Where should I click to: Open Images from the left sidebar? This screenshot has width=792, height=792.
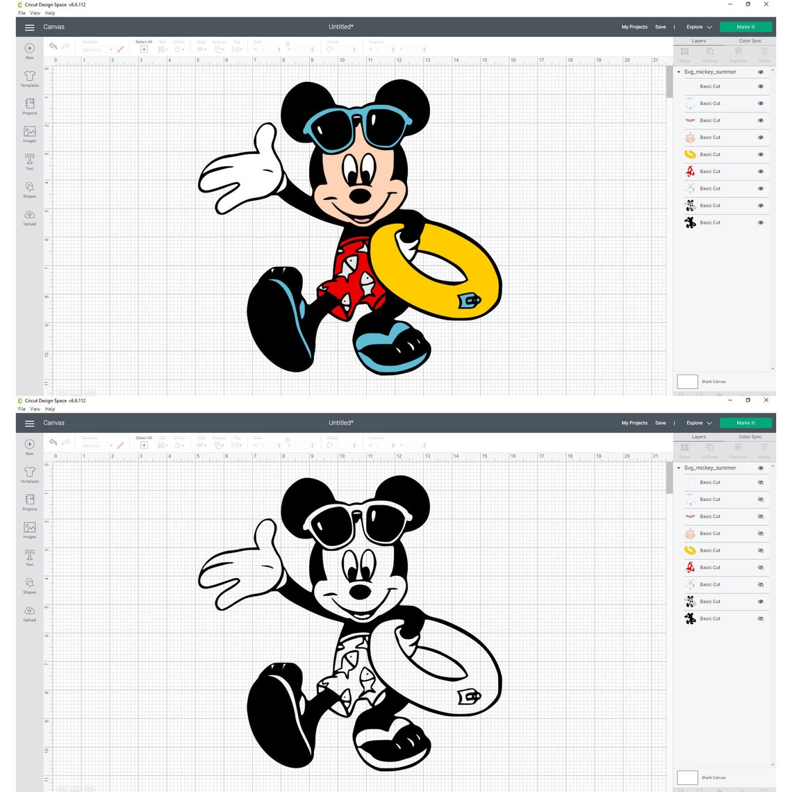click(29, 134)
